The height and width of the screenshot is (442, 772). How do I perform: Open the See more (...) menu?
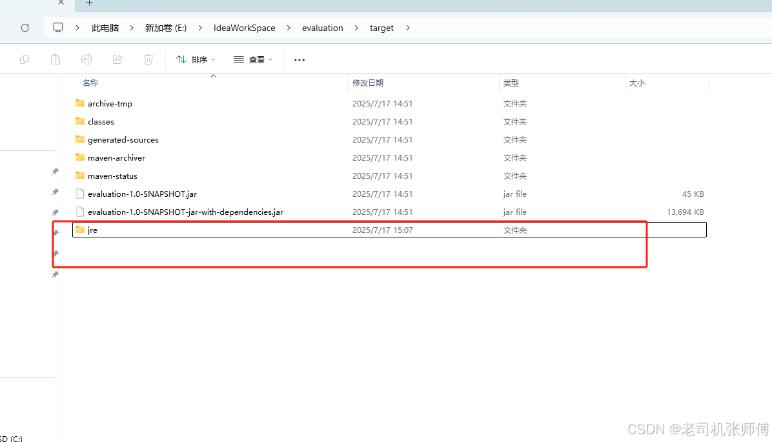pos(299,59)
